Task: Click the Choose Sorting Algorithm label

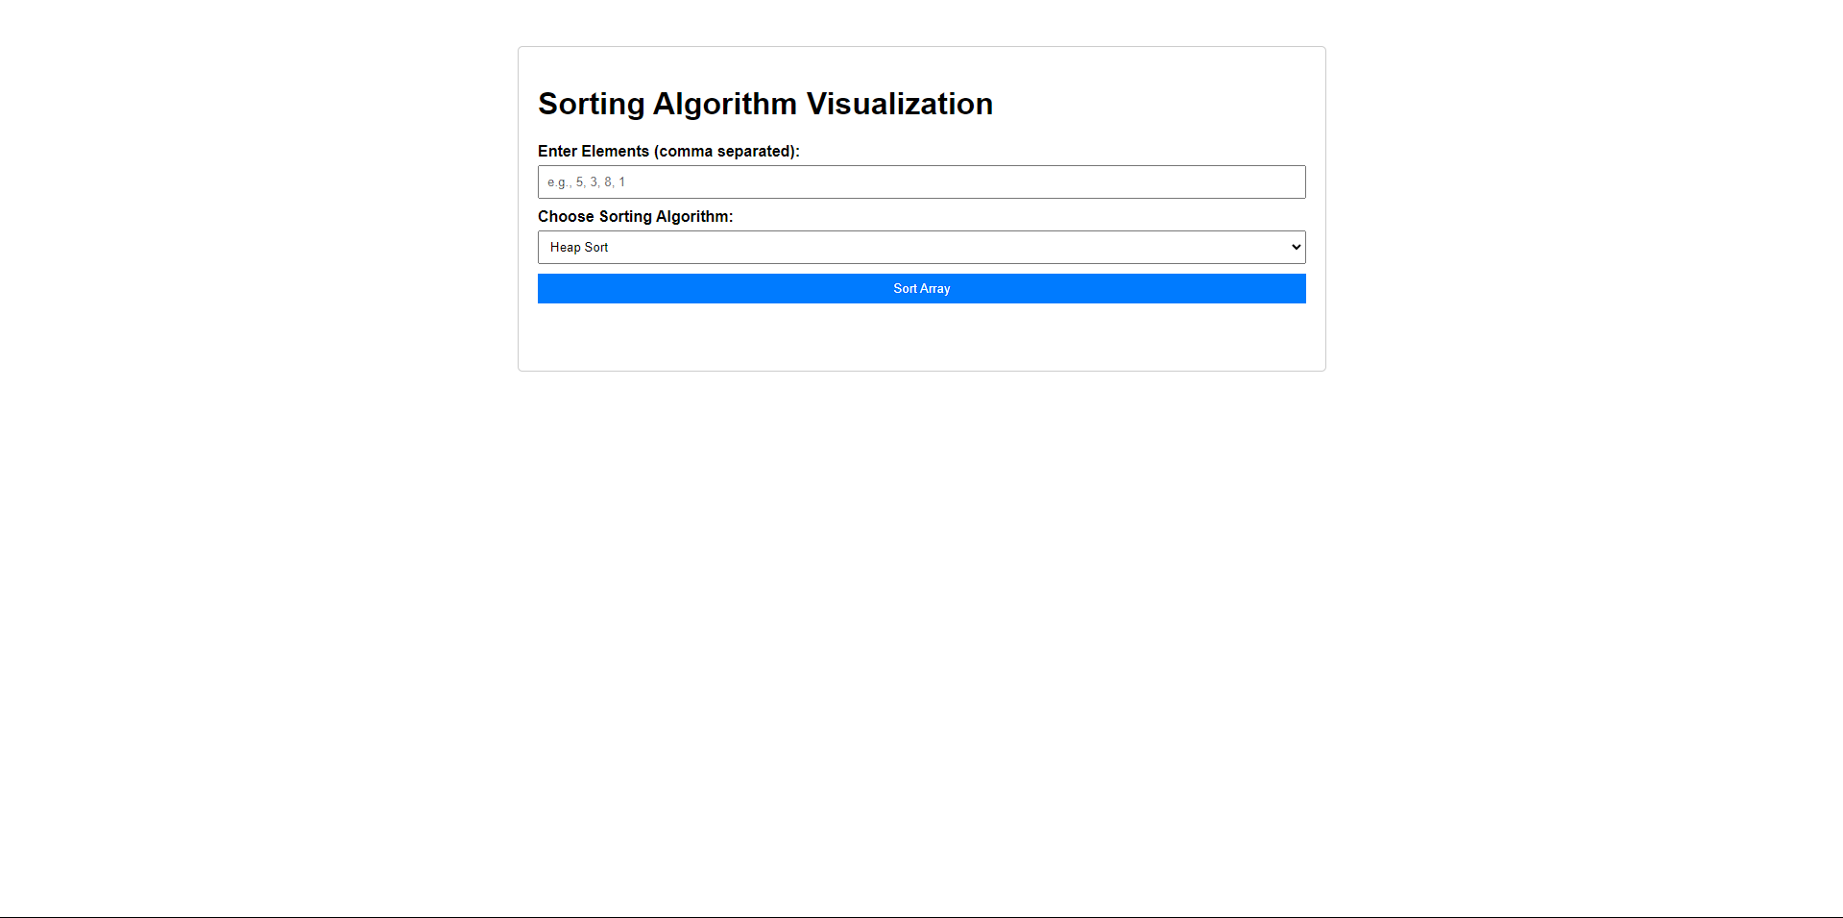Action: 635,216
